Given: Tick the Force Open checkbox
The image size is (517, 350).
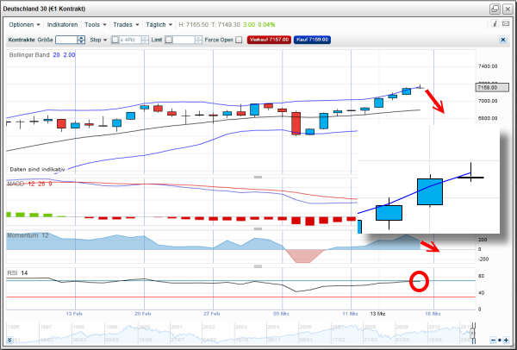Looking at the screenshot, I should pos(239,40).
